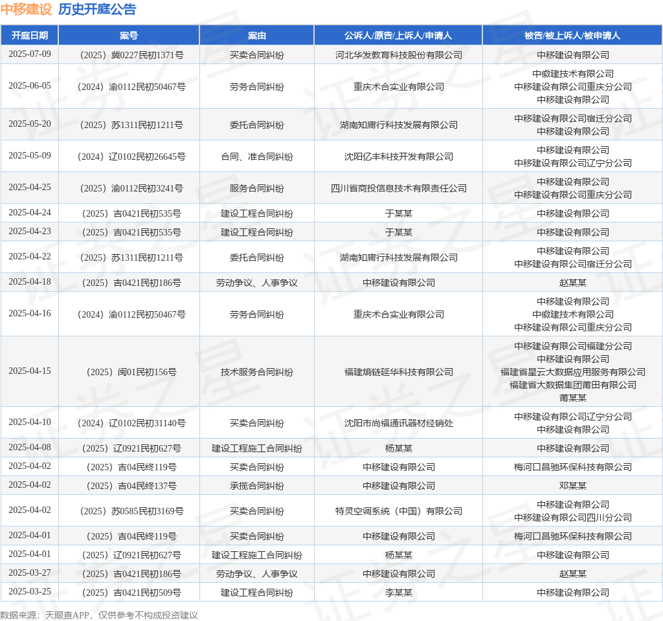Screen dimensions: 663x621
Task: Select the date 2025-07-09
Action: [30, 54]
